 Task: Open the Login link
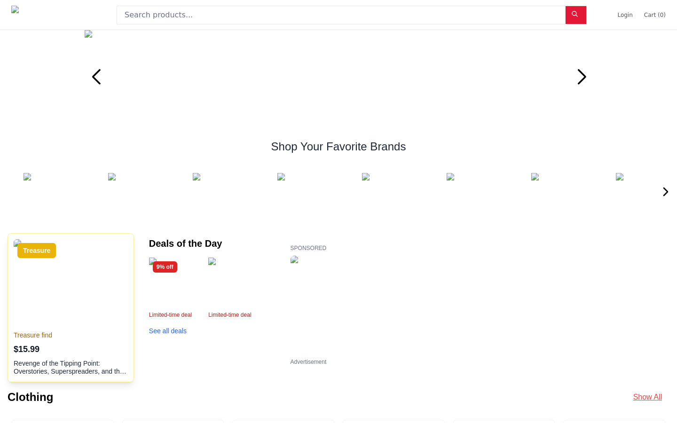(625, 15)
